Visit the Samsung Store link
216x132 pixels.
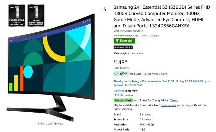(128, 31)
